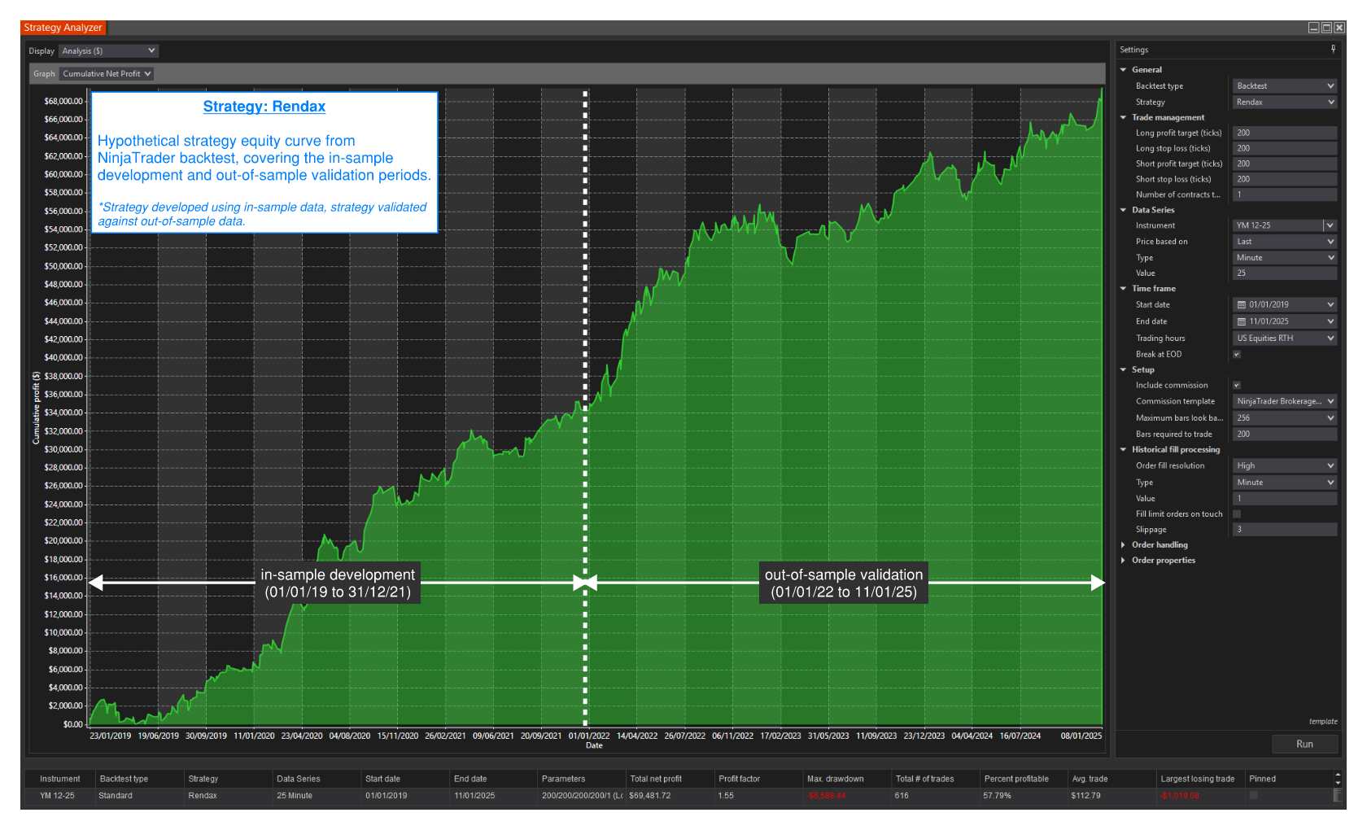This screenshot has width=1367, height=830.
Task: Click the Settings panel pin icon
Action: point(1333,50)
